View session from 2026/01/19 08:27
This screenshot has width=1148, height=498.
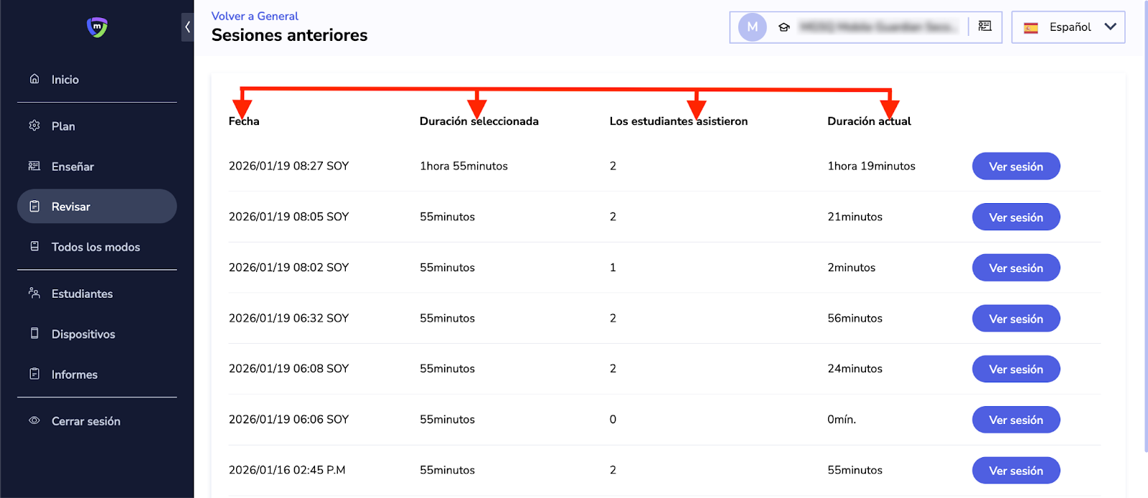[1015, 166]
